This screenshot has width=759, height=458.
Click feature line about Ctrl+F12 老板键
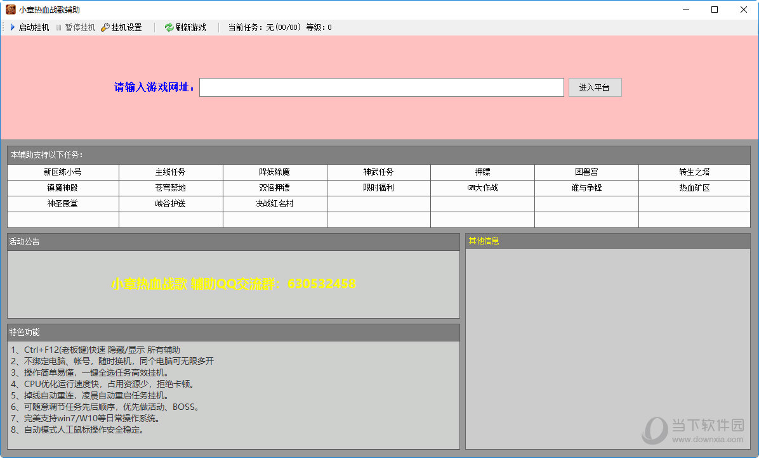[x=96, y=350]
